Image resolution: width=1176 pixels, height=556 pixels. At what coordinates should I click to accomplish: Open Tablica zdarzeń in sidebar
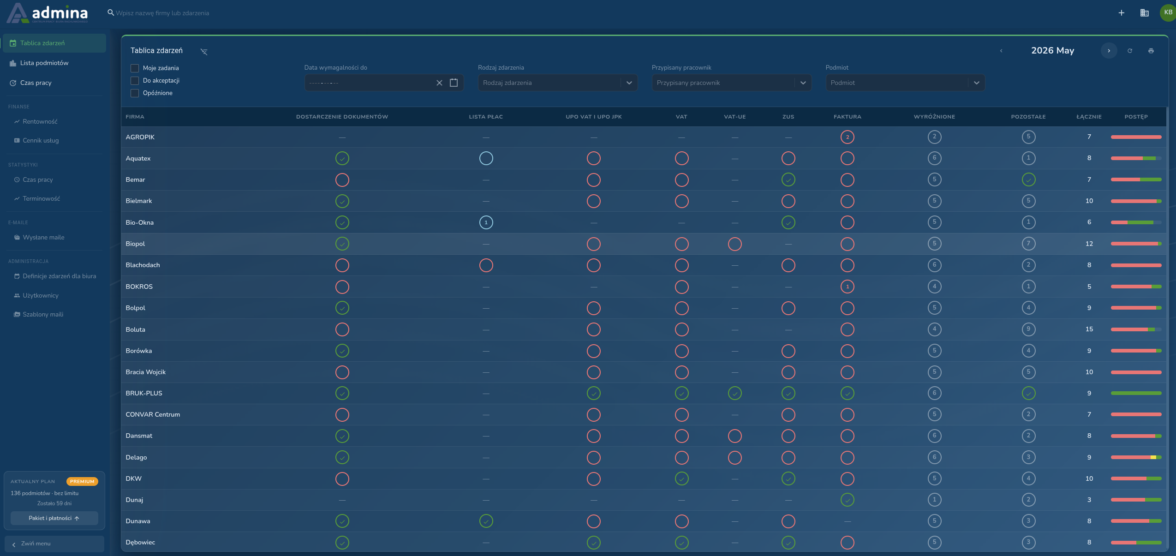[54, 43]
